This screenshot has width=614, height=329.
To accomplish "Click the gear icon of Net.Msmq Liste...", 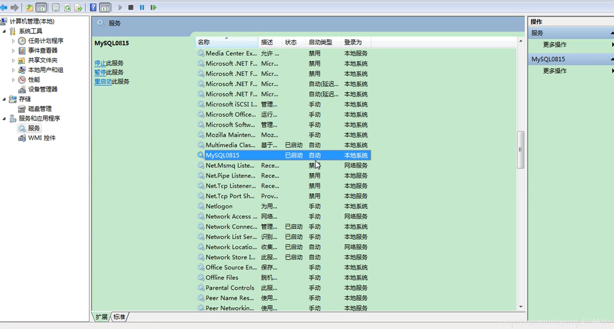I will coord(201,165).
